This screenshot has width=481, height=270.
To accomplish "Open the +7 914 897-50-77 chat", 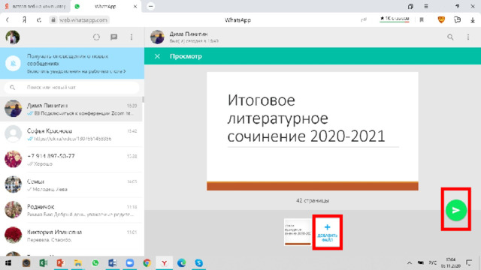I will (x=71, y=160).
